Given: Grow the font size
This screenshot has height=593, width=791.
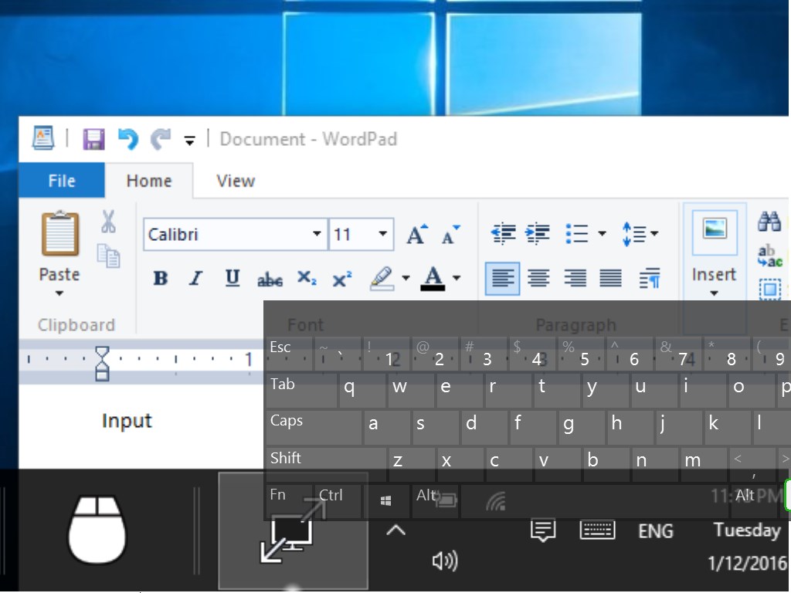Looking at the screenshot, I should (417, 234).
